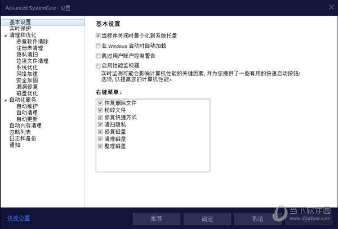This screenshot has width=338, height=229.
Task: Open 实时保护 settings page
Action: (20, 28)
